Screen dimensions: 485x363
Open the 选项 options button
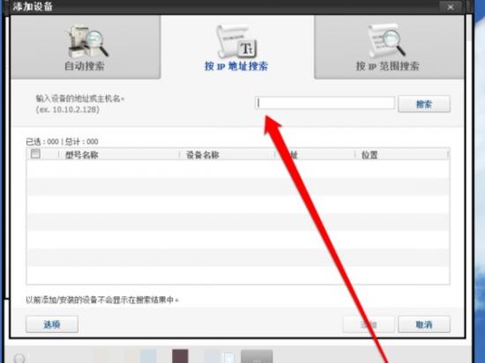point(52,324)
